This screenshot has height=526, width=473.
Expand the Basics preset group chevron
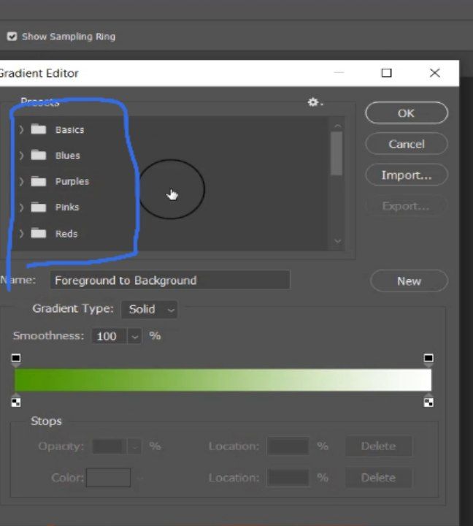point(21,129)
